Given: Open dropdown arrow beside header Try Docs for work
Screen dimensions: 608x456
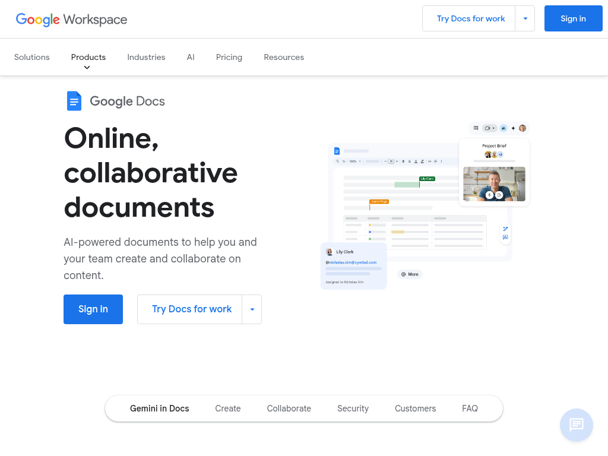Looking at the screenshot, I should [525, 18].
